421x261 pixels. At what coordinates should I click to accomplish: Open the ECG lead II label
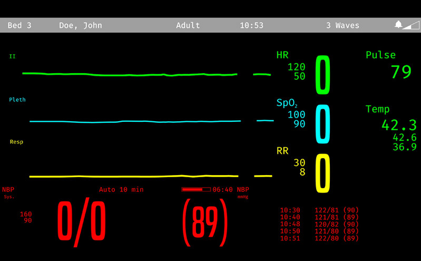tap(12, 56)
